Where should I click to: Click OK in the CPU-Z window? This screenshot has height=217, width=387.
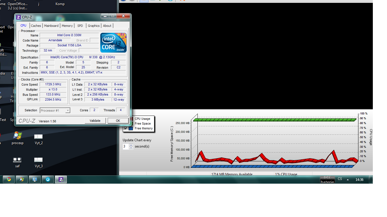click(x=118, y=121)
